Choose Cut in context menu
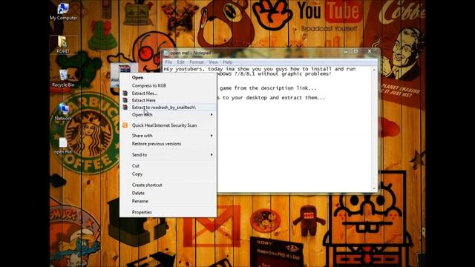This screenshot has width=475, height=267. (x=168, y=166)
